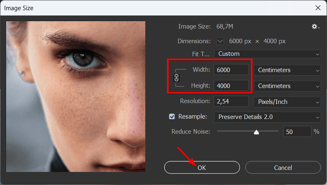
Task: Click OK to apply the image size
Action: (x=202, y=167)
